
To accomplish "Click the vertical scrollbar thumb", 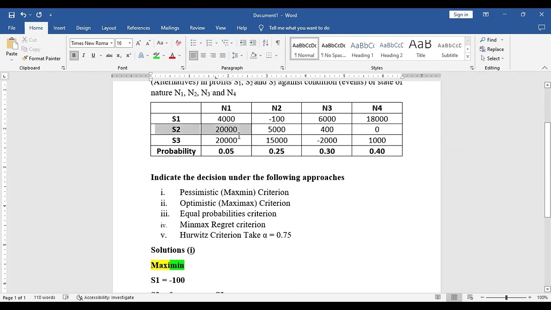I will [x=548, y=170].
